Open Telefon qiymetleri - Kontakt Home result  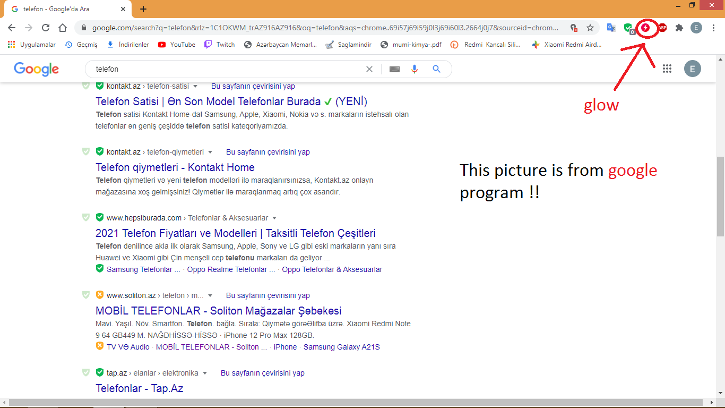point(174,167)
